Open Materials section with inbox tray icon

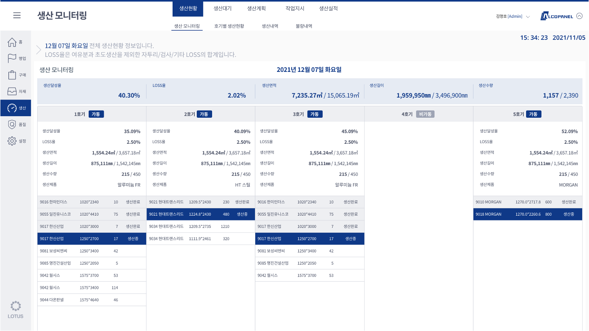pos(12,91)
